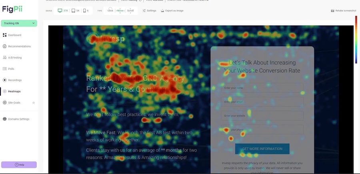Open the Dashboard page from sidebar
The width and height of the screenshot is (360, 174).
tap(14, 35)
